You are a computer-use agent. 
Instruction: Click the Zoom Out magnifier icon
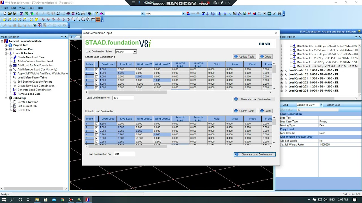tap(78, 19)
